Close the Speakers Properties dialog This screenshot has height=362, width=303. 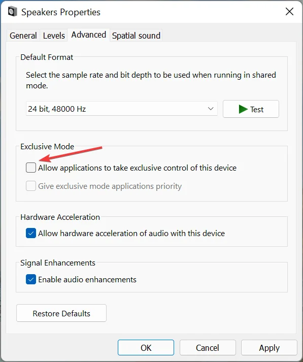coord(289,11)
